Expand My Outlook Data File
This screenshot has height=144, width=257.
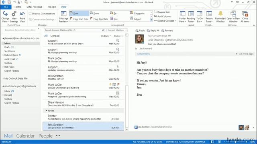[x=3, y=78]
